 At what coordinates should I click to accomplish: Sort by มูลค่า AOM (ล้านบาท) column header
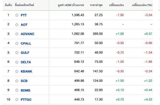[x=71, y=5]
